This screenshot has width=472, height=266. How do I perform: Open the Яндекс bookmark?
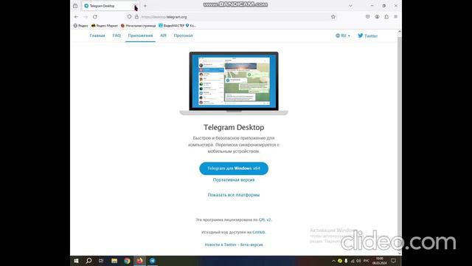pos(80,26)
